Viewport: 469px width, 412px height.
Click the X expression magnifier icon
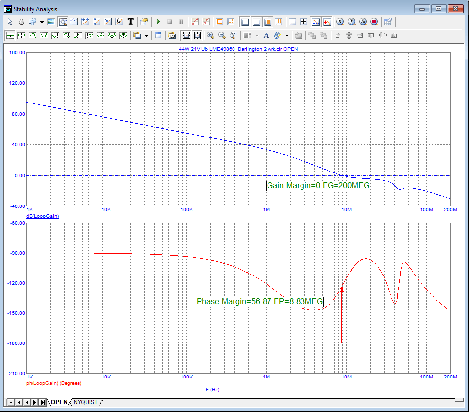340,22
